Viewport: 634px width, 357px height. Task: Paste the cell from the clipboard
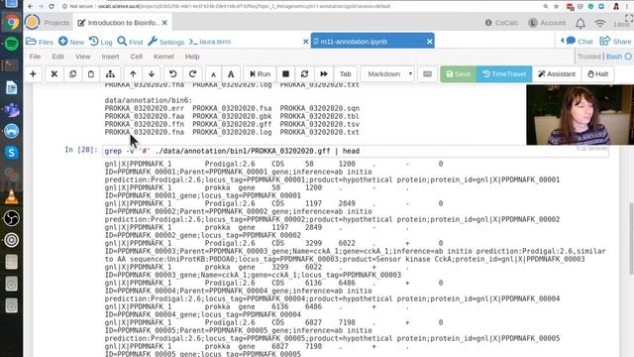click(91, 74)
